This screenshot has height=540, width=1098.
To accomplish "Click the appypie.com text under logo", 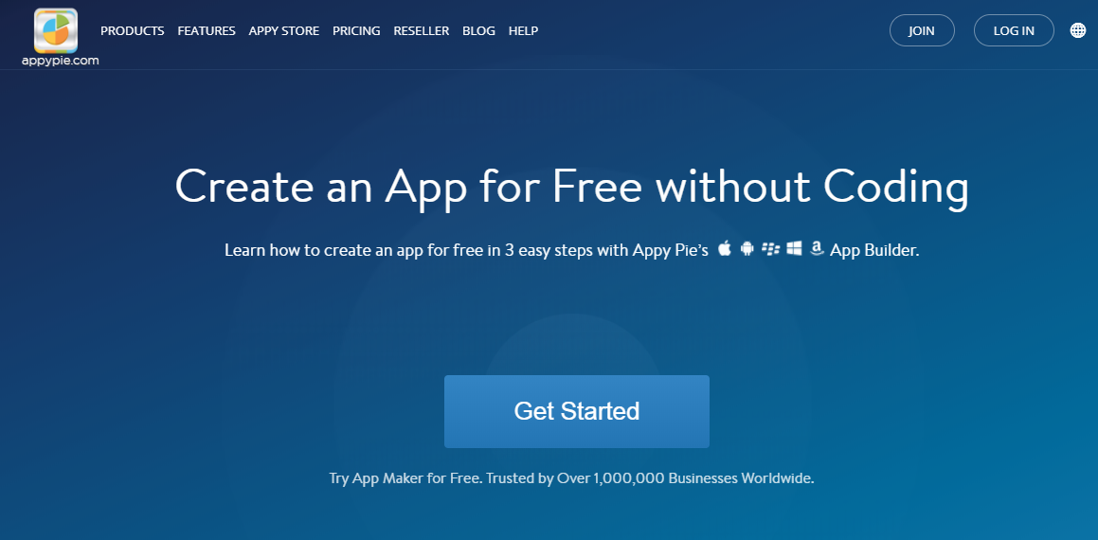I will [61, 61].
